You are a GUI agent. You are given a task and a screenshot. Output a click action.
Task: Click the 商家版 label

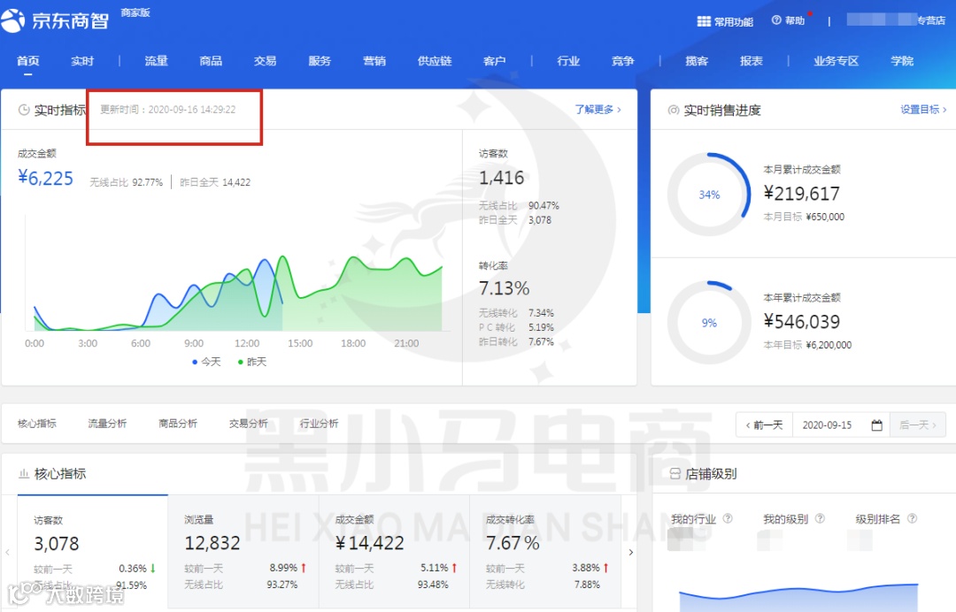click(x=135, y=12)
